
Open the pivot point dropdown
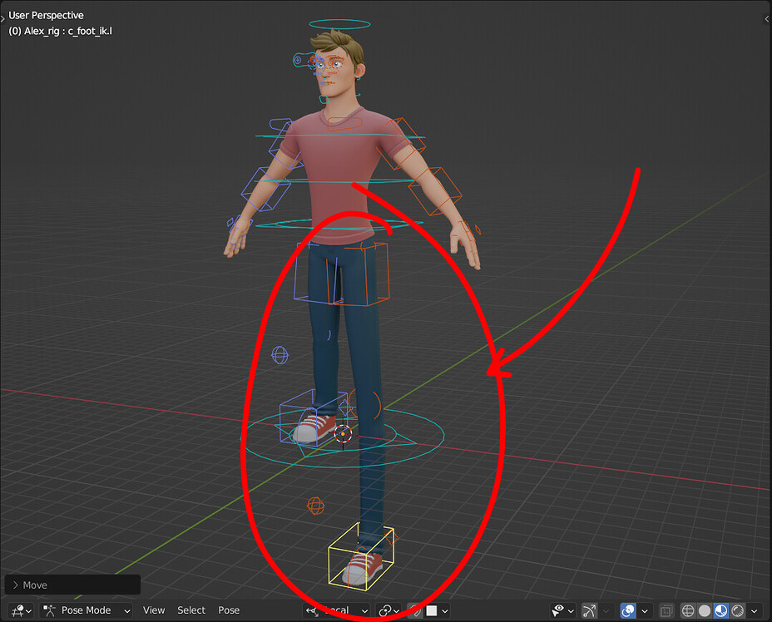(388, 610)
